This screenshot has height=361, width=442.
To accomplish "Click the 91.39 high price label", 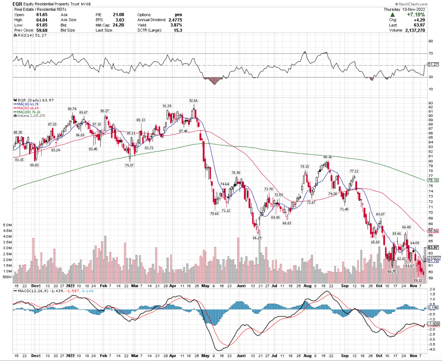I will click(167, 106).
